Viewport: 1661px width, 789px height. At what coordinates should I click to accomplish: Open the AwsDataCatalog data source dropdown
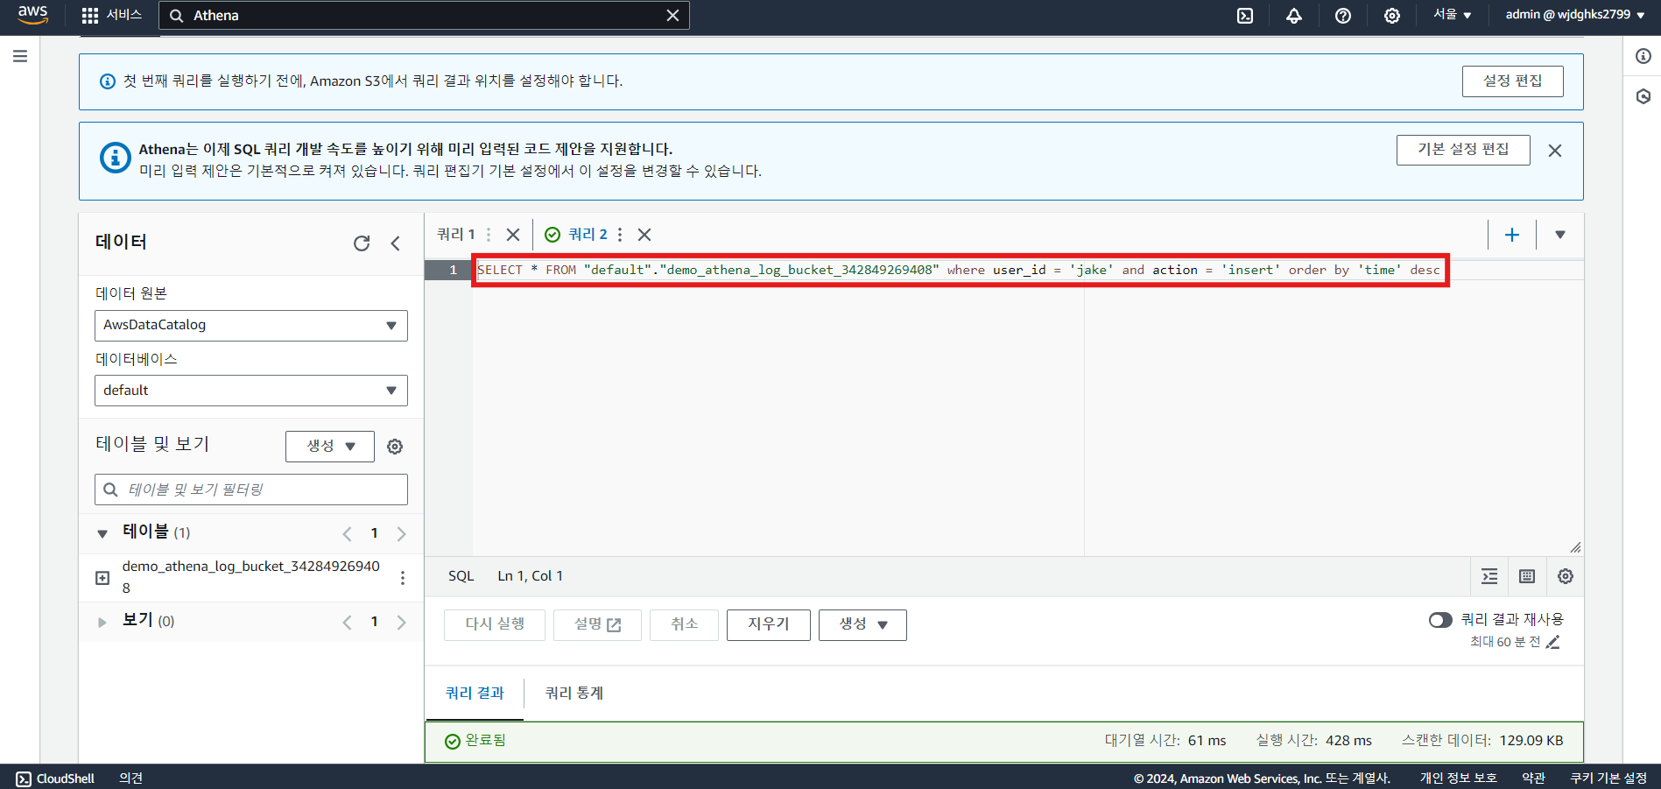point(251,325)
